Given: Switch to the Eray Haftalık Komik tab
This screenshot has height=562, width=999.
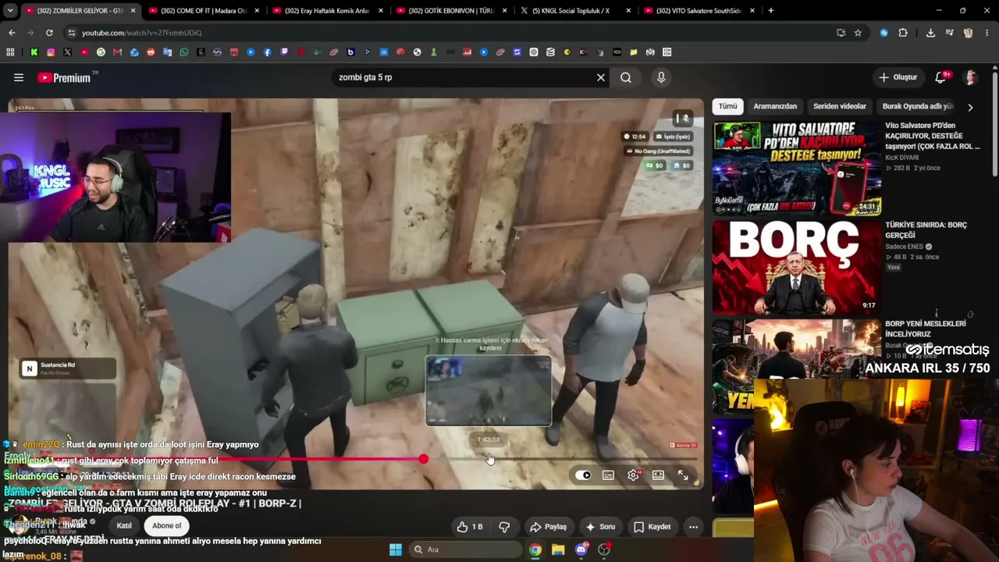Looking at the screenshot, I should 327,11.
